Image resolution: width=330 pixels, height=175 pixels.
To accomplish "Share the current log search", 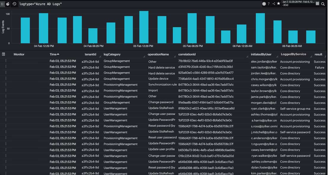I will [x=274, y=4].
